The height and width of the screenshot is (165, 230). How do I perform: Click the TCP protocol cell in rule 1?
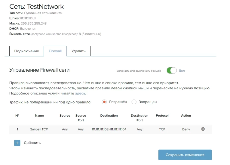coord(162,129)
